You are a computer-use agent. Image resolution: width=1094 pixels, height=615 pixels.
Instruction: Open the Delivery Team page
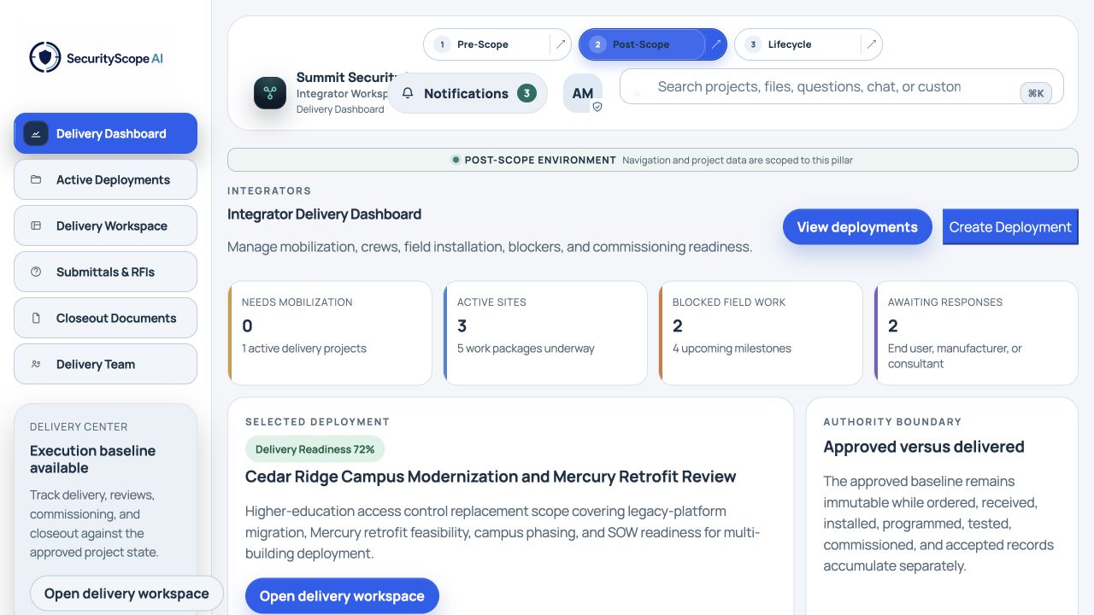(105, 364)
